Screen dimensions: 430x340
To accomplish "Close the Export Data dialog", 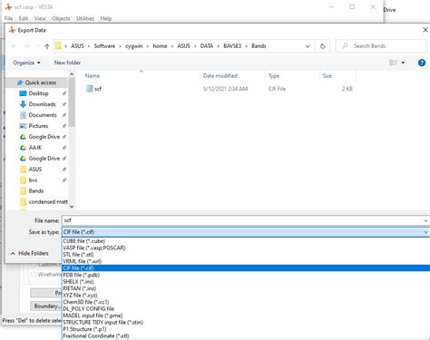I will [x=425, y=30].
